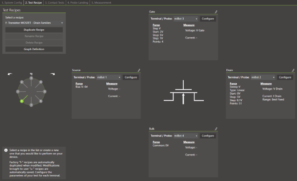Viewport: 297px width, 181px height.
Task: Select highlighted green position 8 on dial
Action: point(22,101)
